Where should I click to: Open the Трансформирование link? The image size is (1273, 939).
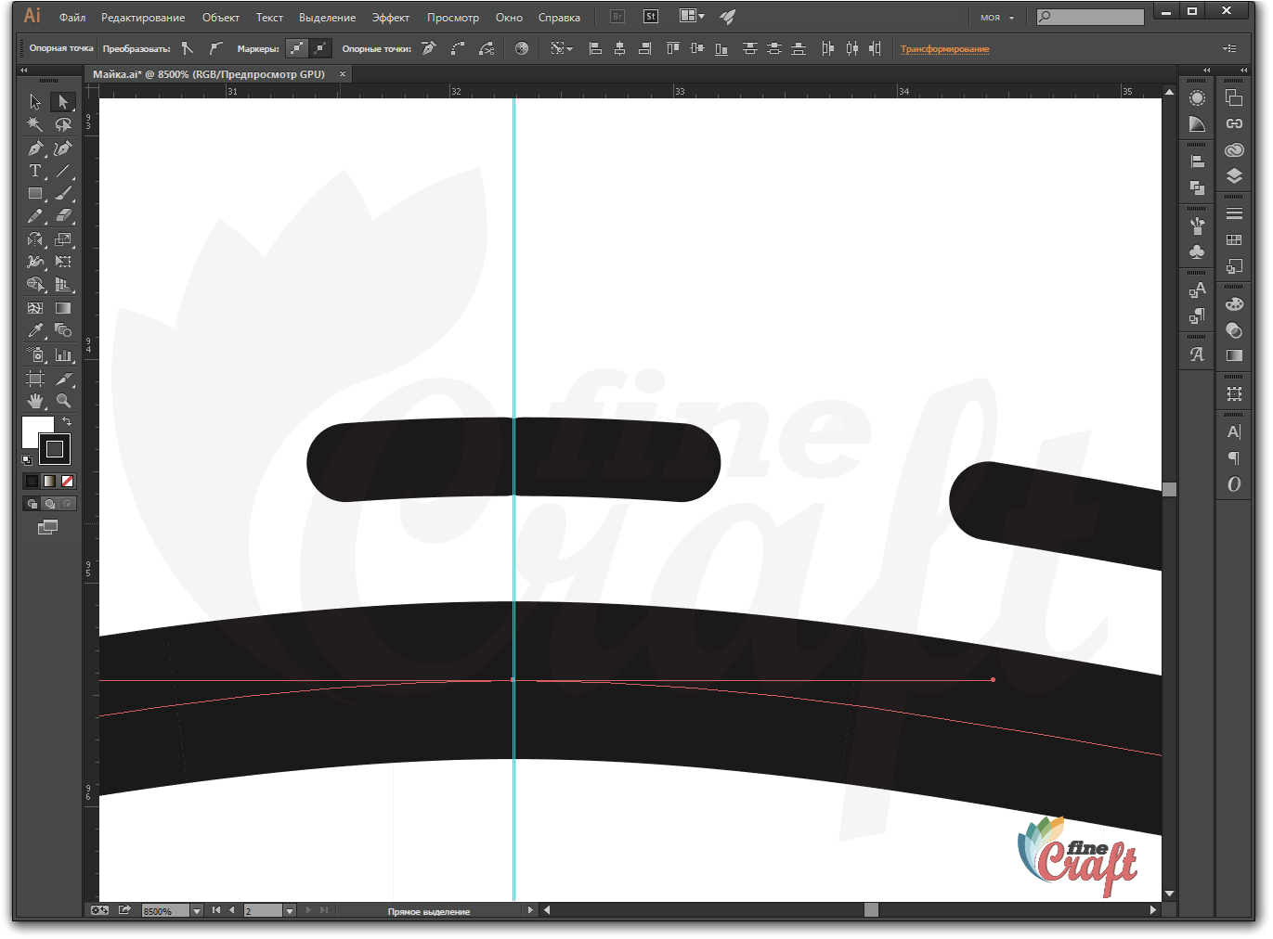[944, 49]
